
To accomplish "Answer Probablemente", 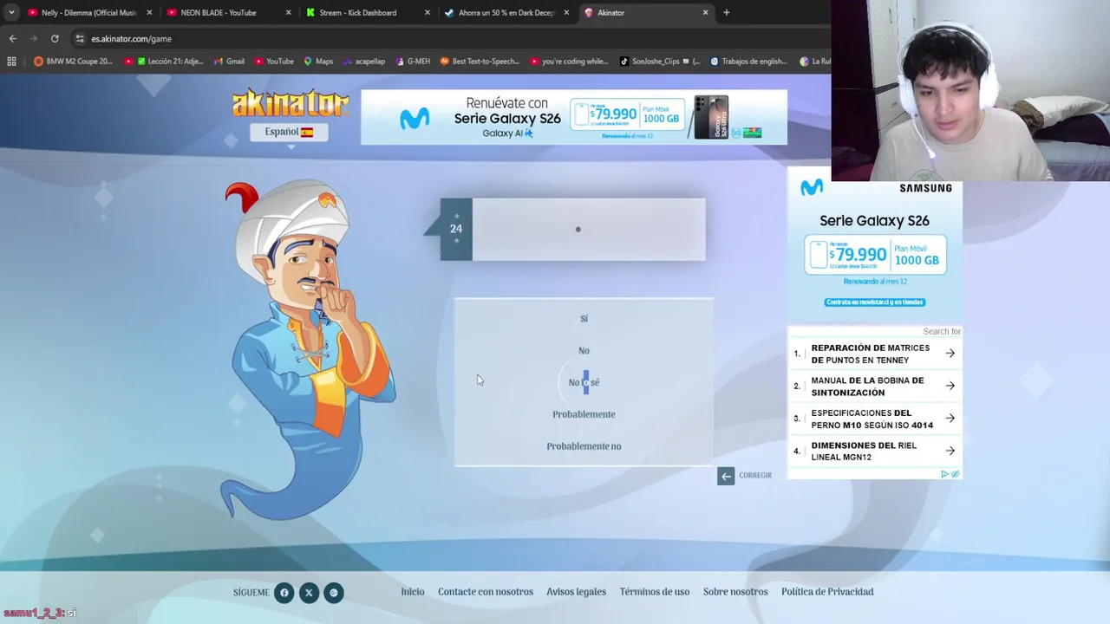I will [x=584, y=414].
